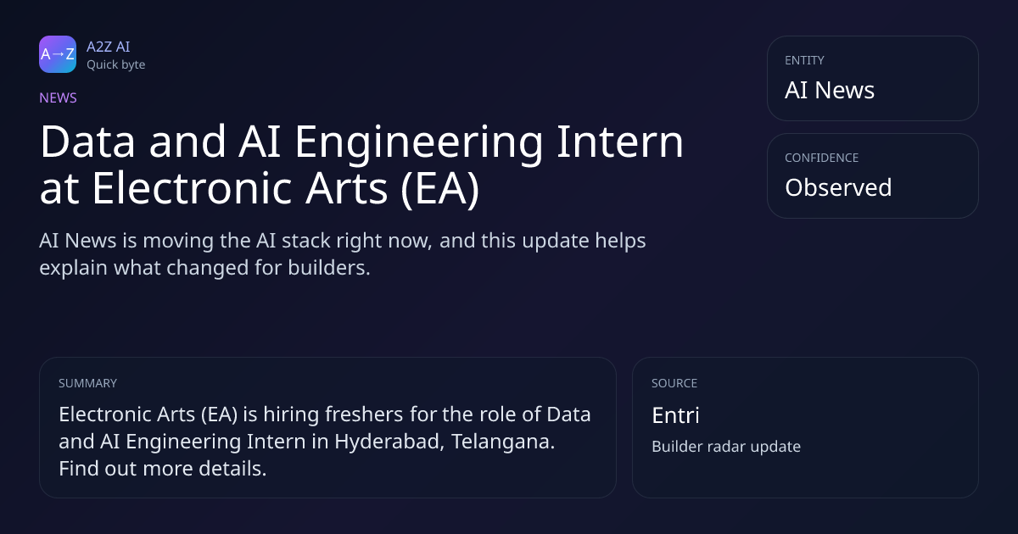This screenshot has width=1018, height=534.
Task: Select the 'AI News is moving the AI stack' description
Action: tap(343, 254)
